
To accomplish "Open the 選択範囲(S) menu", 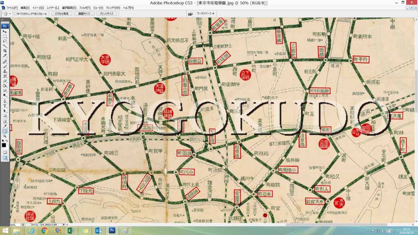I will pos(69,8).
